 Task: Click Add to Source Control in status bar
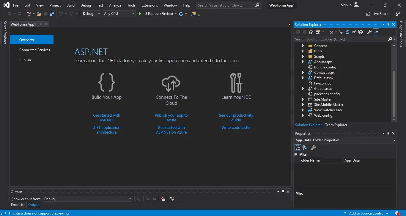click(x=366, y=213)
